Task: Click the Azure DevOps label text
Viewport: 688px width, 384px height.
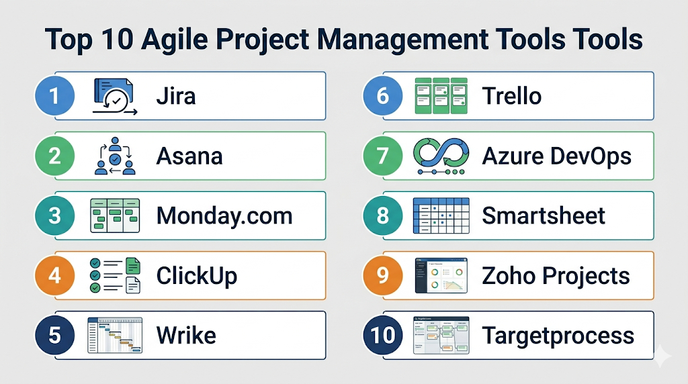Action: (x=556, y=156)
